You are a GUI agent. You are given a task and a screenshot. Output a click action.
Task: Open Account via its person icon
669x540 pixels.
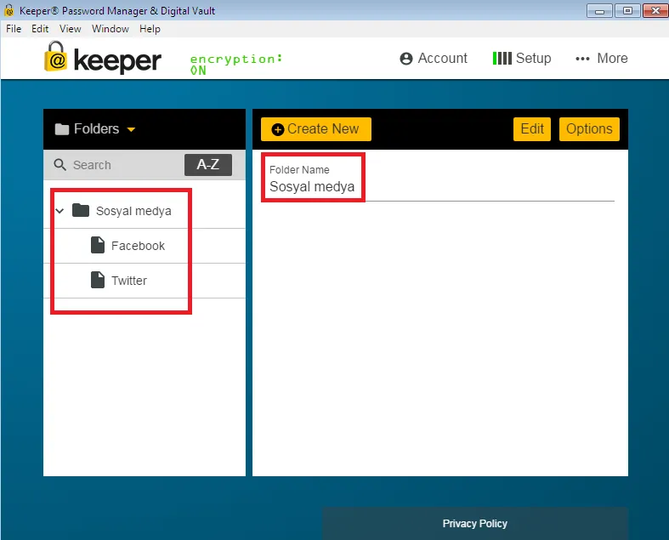[x=406, y=59]
